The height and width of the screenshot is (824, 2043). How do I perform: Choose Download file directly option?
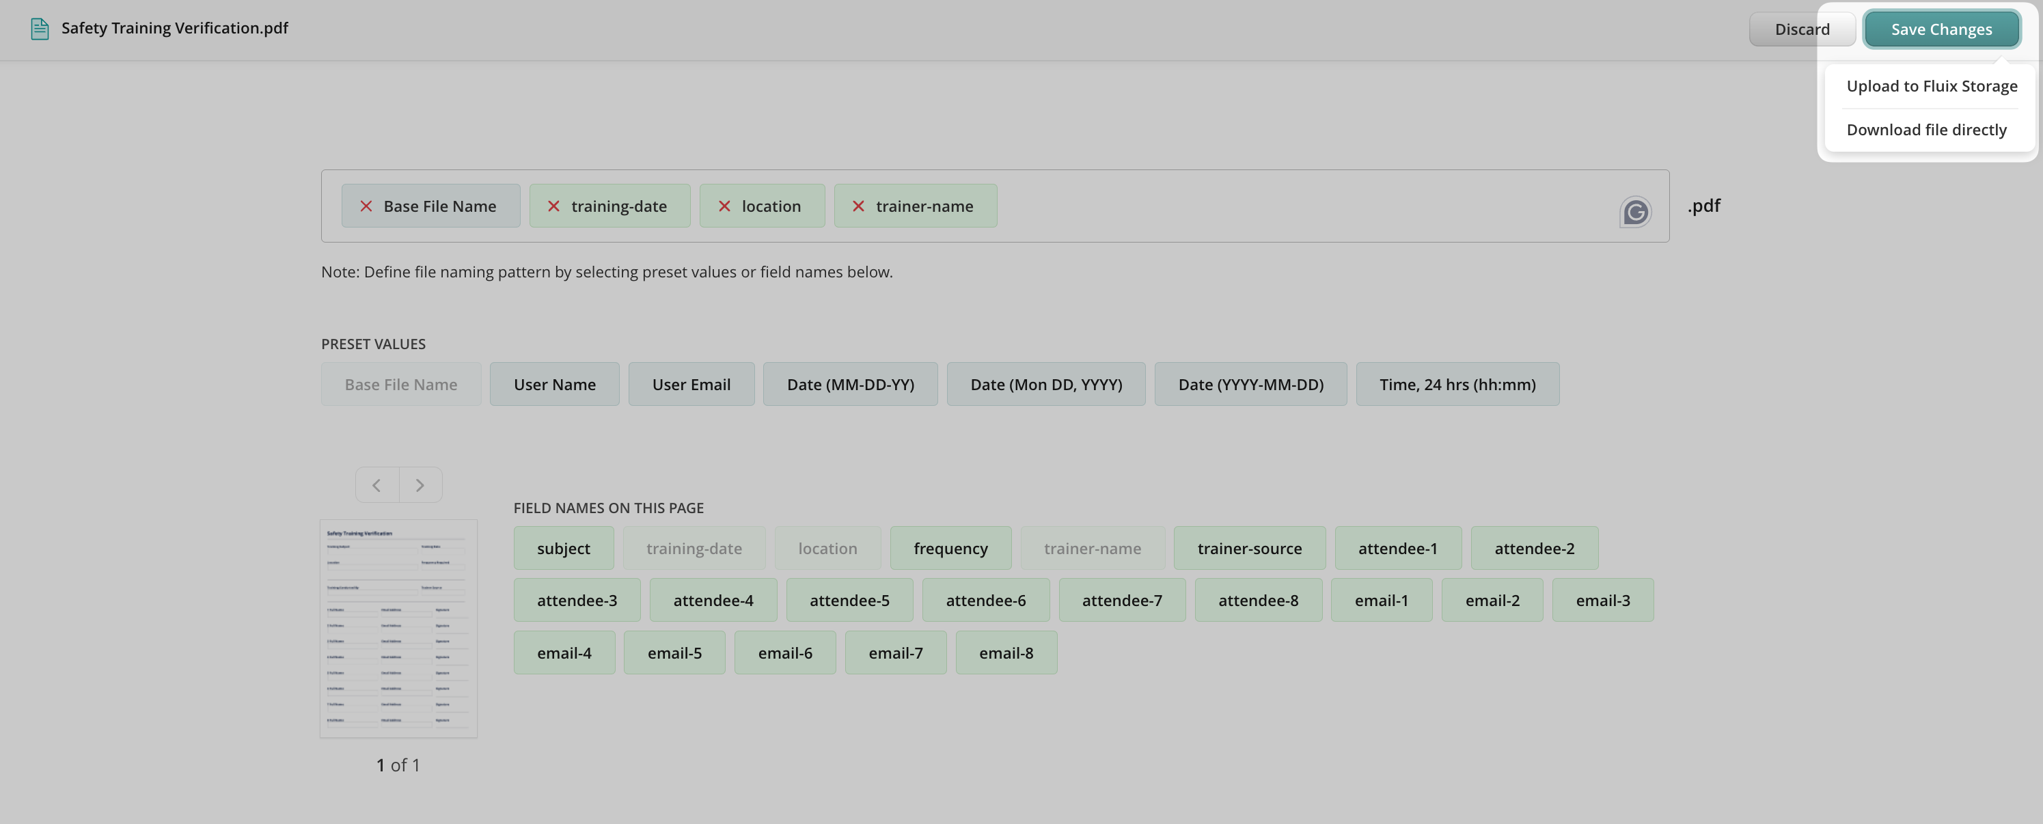pyautogui.click(x=1925, y=129)
